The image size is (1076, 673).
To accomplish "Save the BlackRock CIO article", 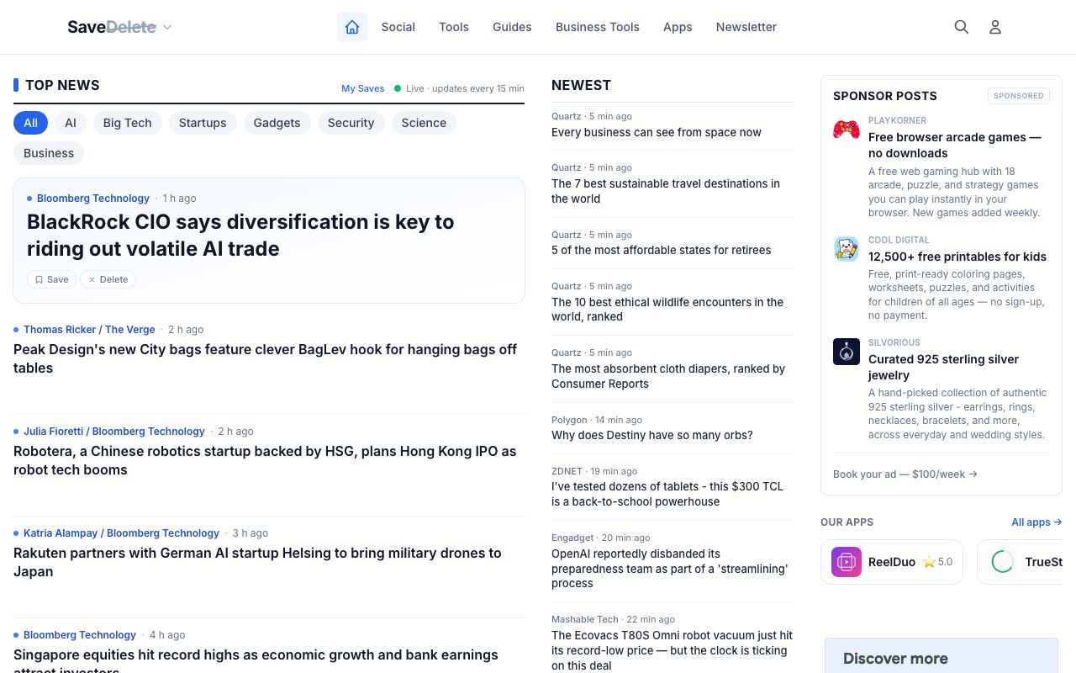I will (52, 279).
